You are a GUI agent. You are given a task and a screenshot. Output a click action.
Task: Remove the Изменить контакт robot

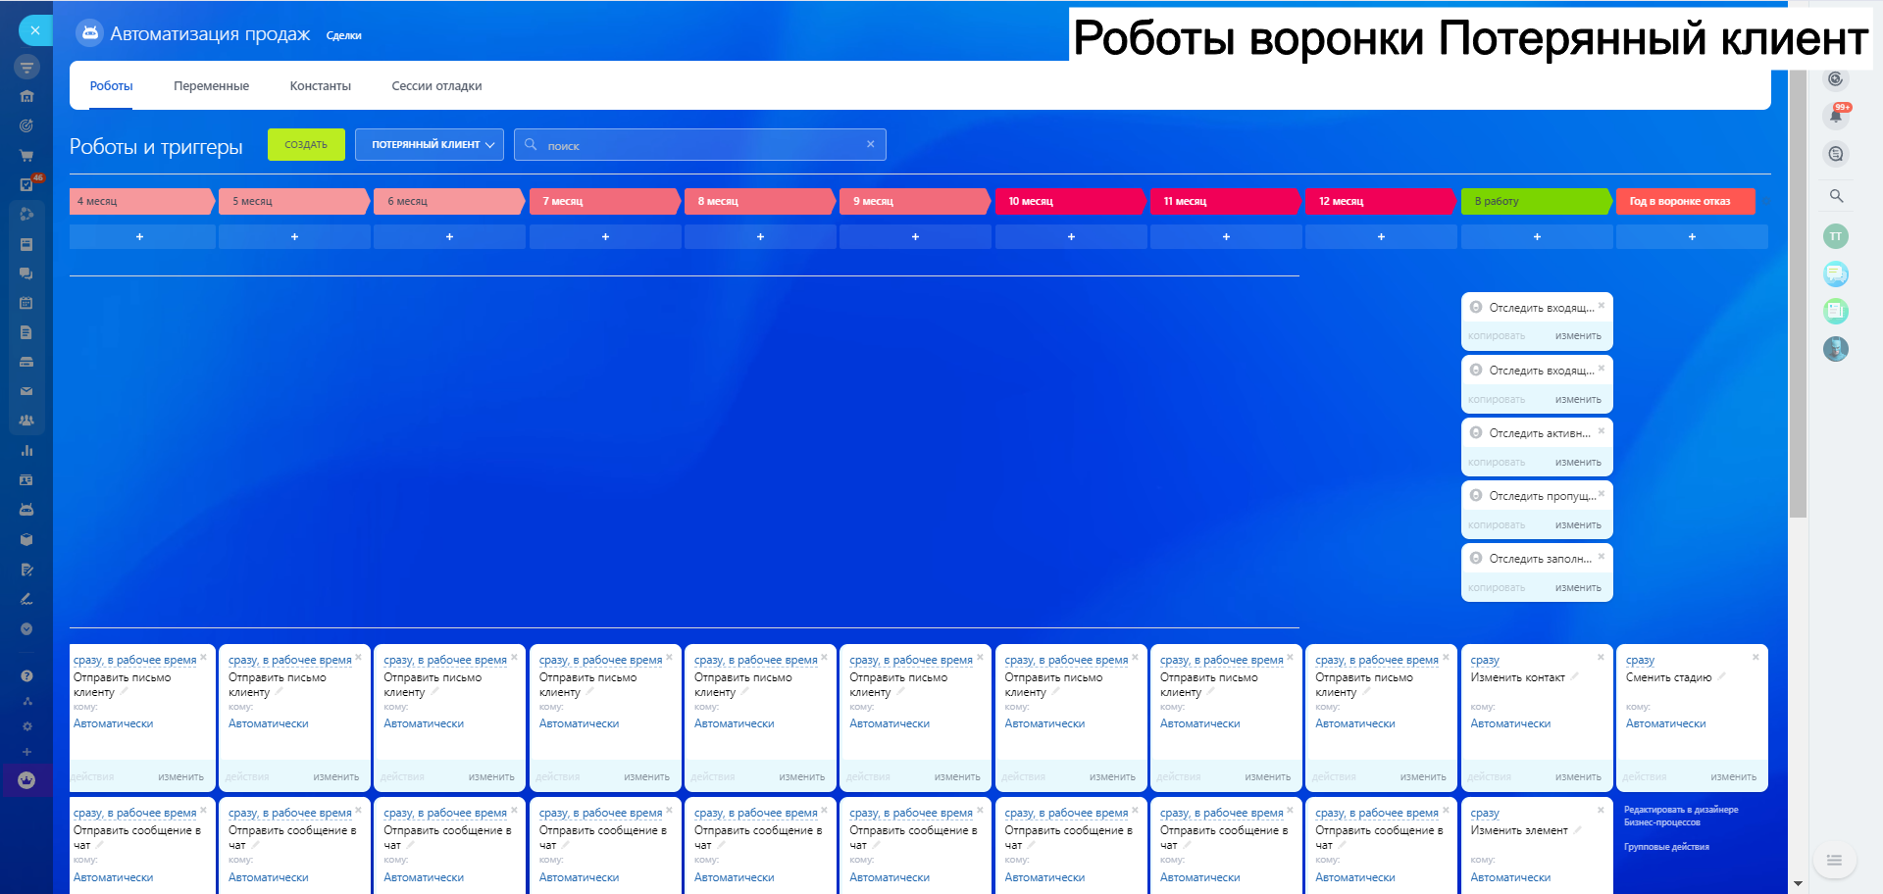click(x=1601, y=657)
